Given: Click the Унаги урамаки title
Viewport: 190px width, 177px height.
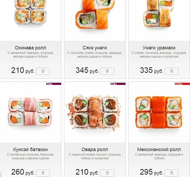Looking at the screenshot, I should pyautogui.click(x=159, y=48).
